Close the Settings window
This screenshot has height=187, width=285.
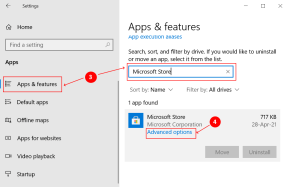(x=280, y=6)
